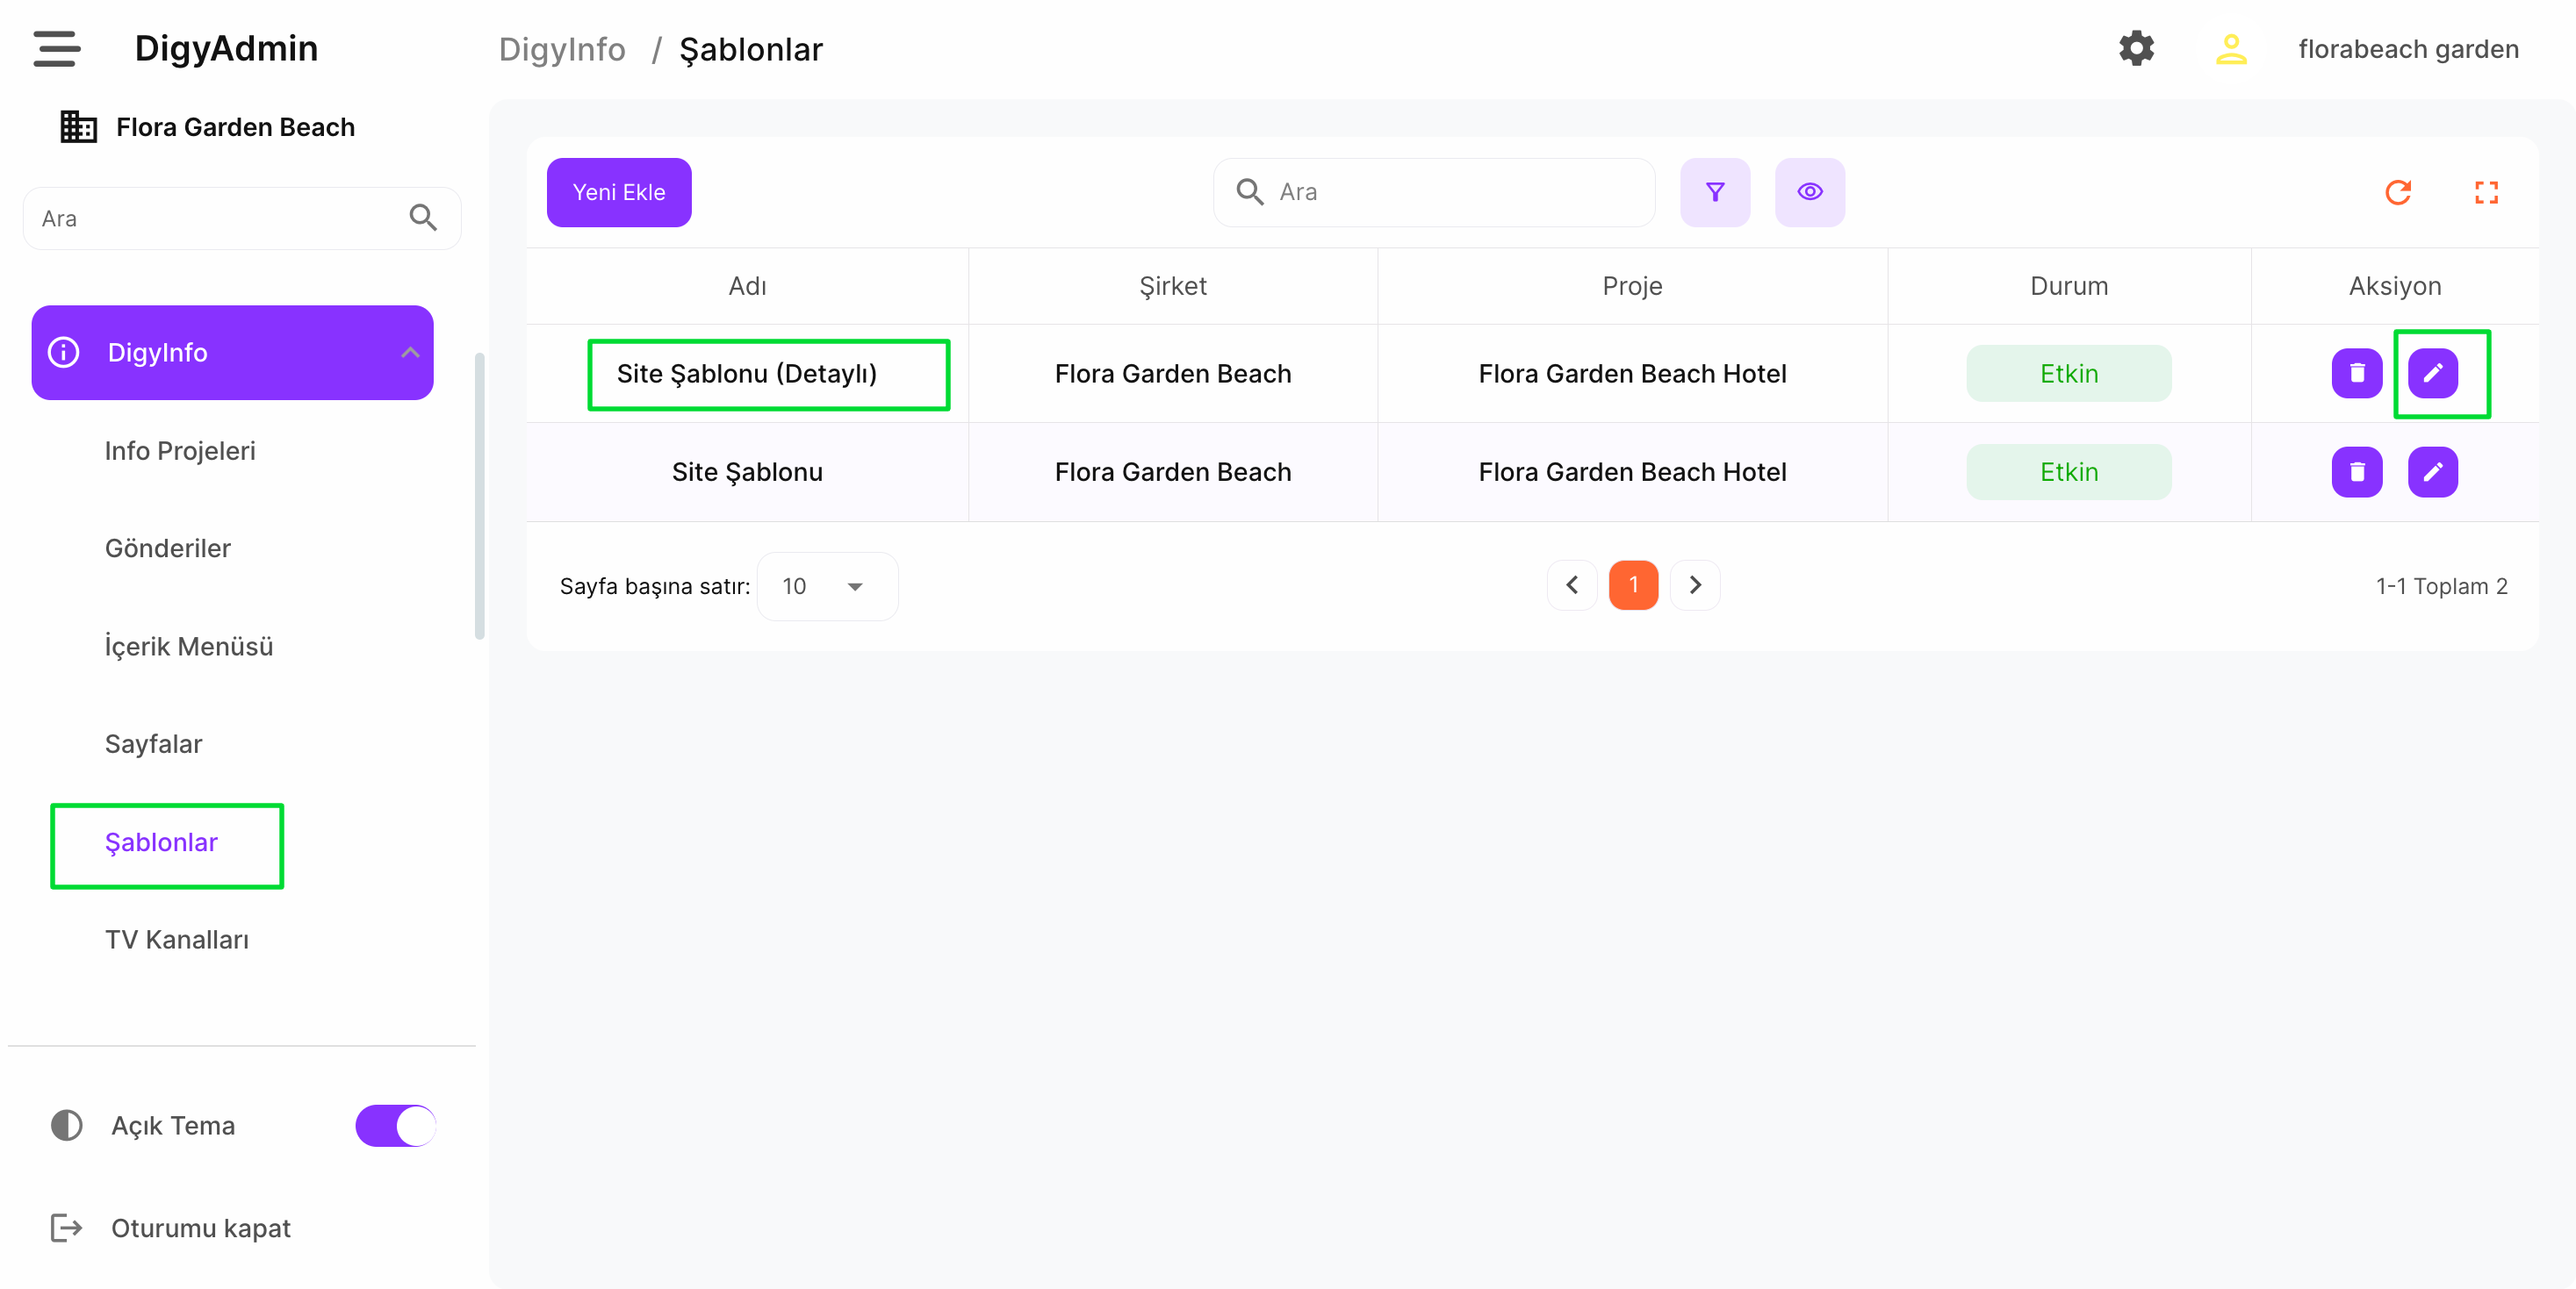Open TV Kanalları menu item
2576x1289 pixels.
[177, 939]
